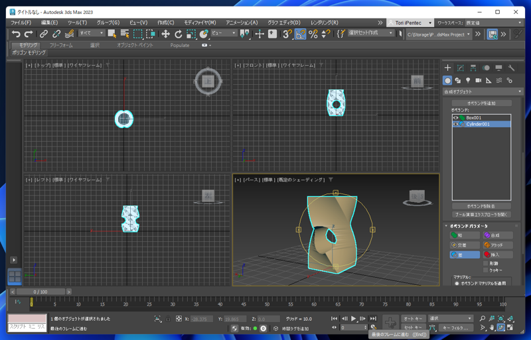Viewport: 531px width, 340px height.
Task: Select the Lights category icon
Action: pos(468,80)
